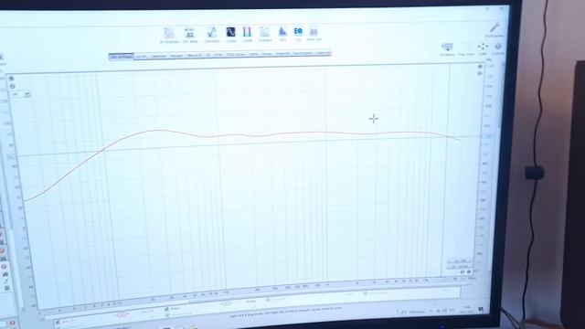Click left vertical axis zoom-out icon

(12, 86)
